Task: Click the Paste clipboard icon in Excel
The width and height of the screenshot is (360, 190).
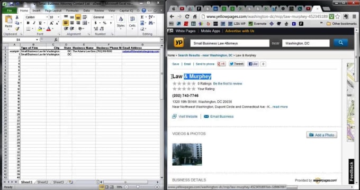Action: pyautogui.click(x=8, y=20)
